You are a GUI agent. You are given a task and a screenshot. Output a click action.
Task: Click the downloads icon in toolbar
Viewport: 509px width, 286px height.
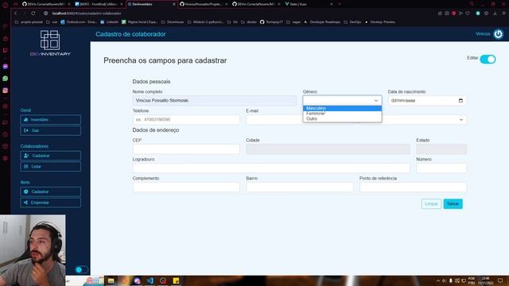[495, 14]
